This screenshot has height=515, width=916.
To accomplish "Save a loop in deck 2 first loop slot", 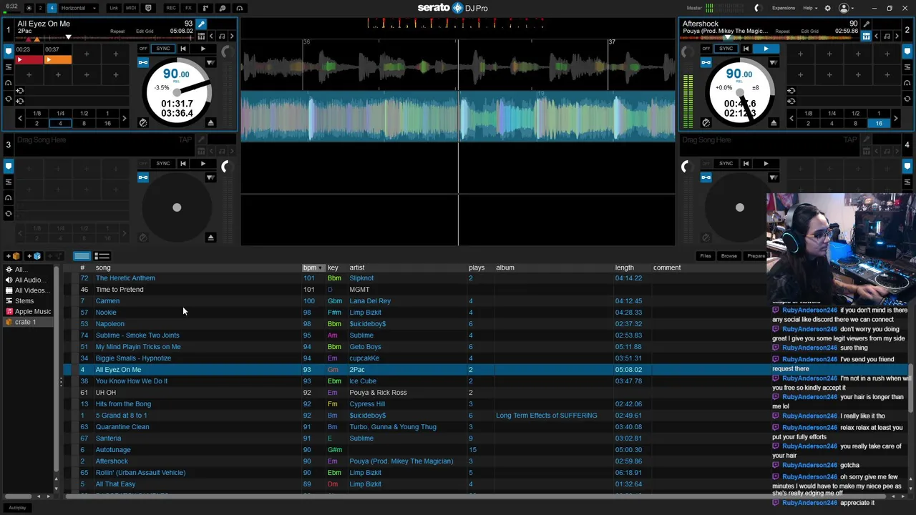I will (791, 91).
